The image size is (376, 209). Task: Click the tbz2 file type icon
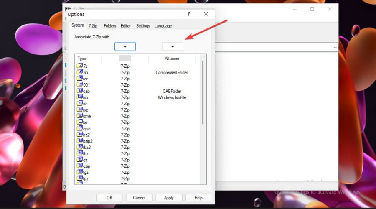(80, 147)
